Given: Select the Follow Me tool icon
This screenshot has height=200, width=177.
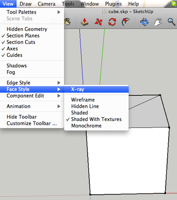Looking at the screenshot, I should point(126,22).
